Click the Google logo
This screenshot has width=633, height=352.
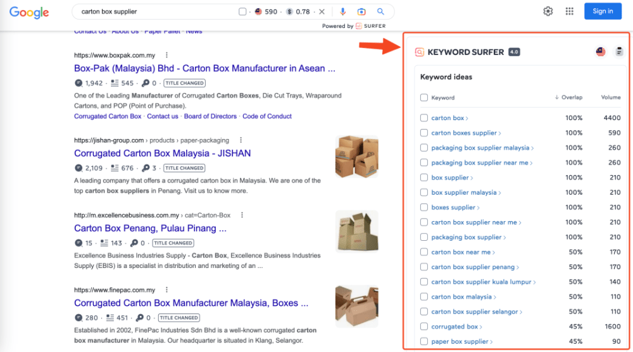(29, 12)
